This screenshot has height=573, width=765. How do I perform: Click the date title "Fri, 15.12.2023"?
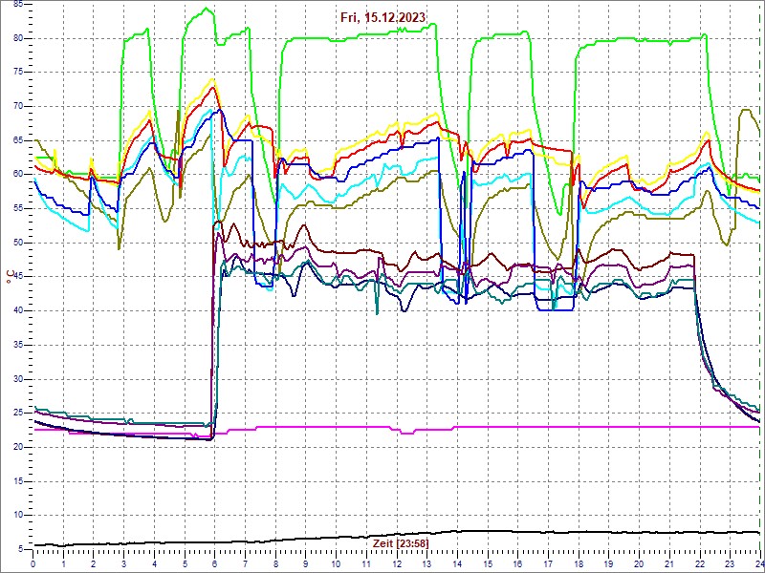(x=383, y=17)
